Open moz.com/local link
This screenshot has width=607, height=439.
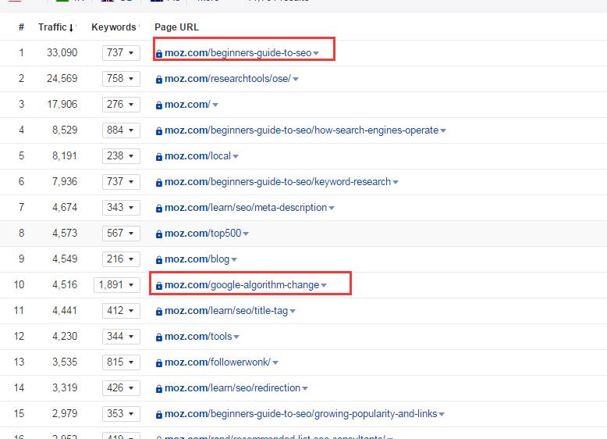point(198,155)
